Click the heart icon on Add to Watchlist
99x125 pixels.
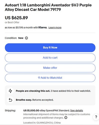[x=39, y=78]
